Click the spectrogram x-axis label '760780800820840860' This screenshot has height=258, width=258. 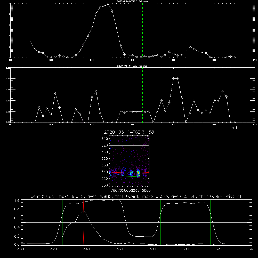pos(131,191)
